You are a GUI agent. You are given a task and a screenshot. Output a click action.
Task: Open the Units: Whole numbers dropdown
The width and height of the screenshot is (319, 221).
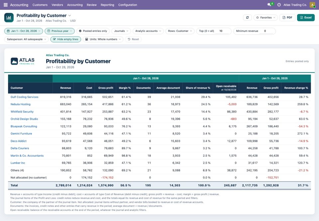(x=103, y=39)
